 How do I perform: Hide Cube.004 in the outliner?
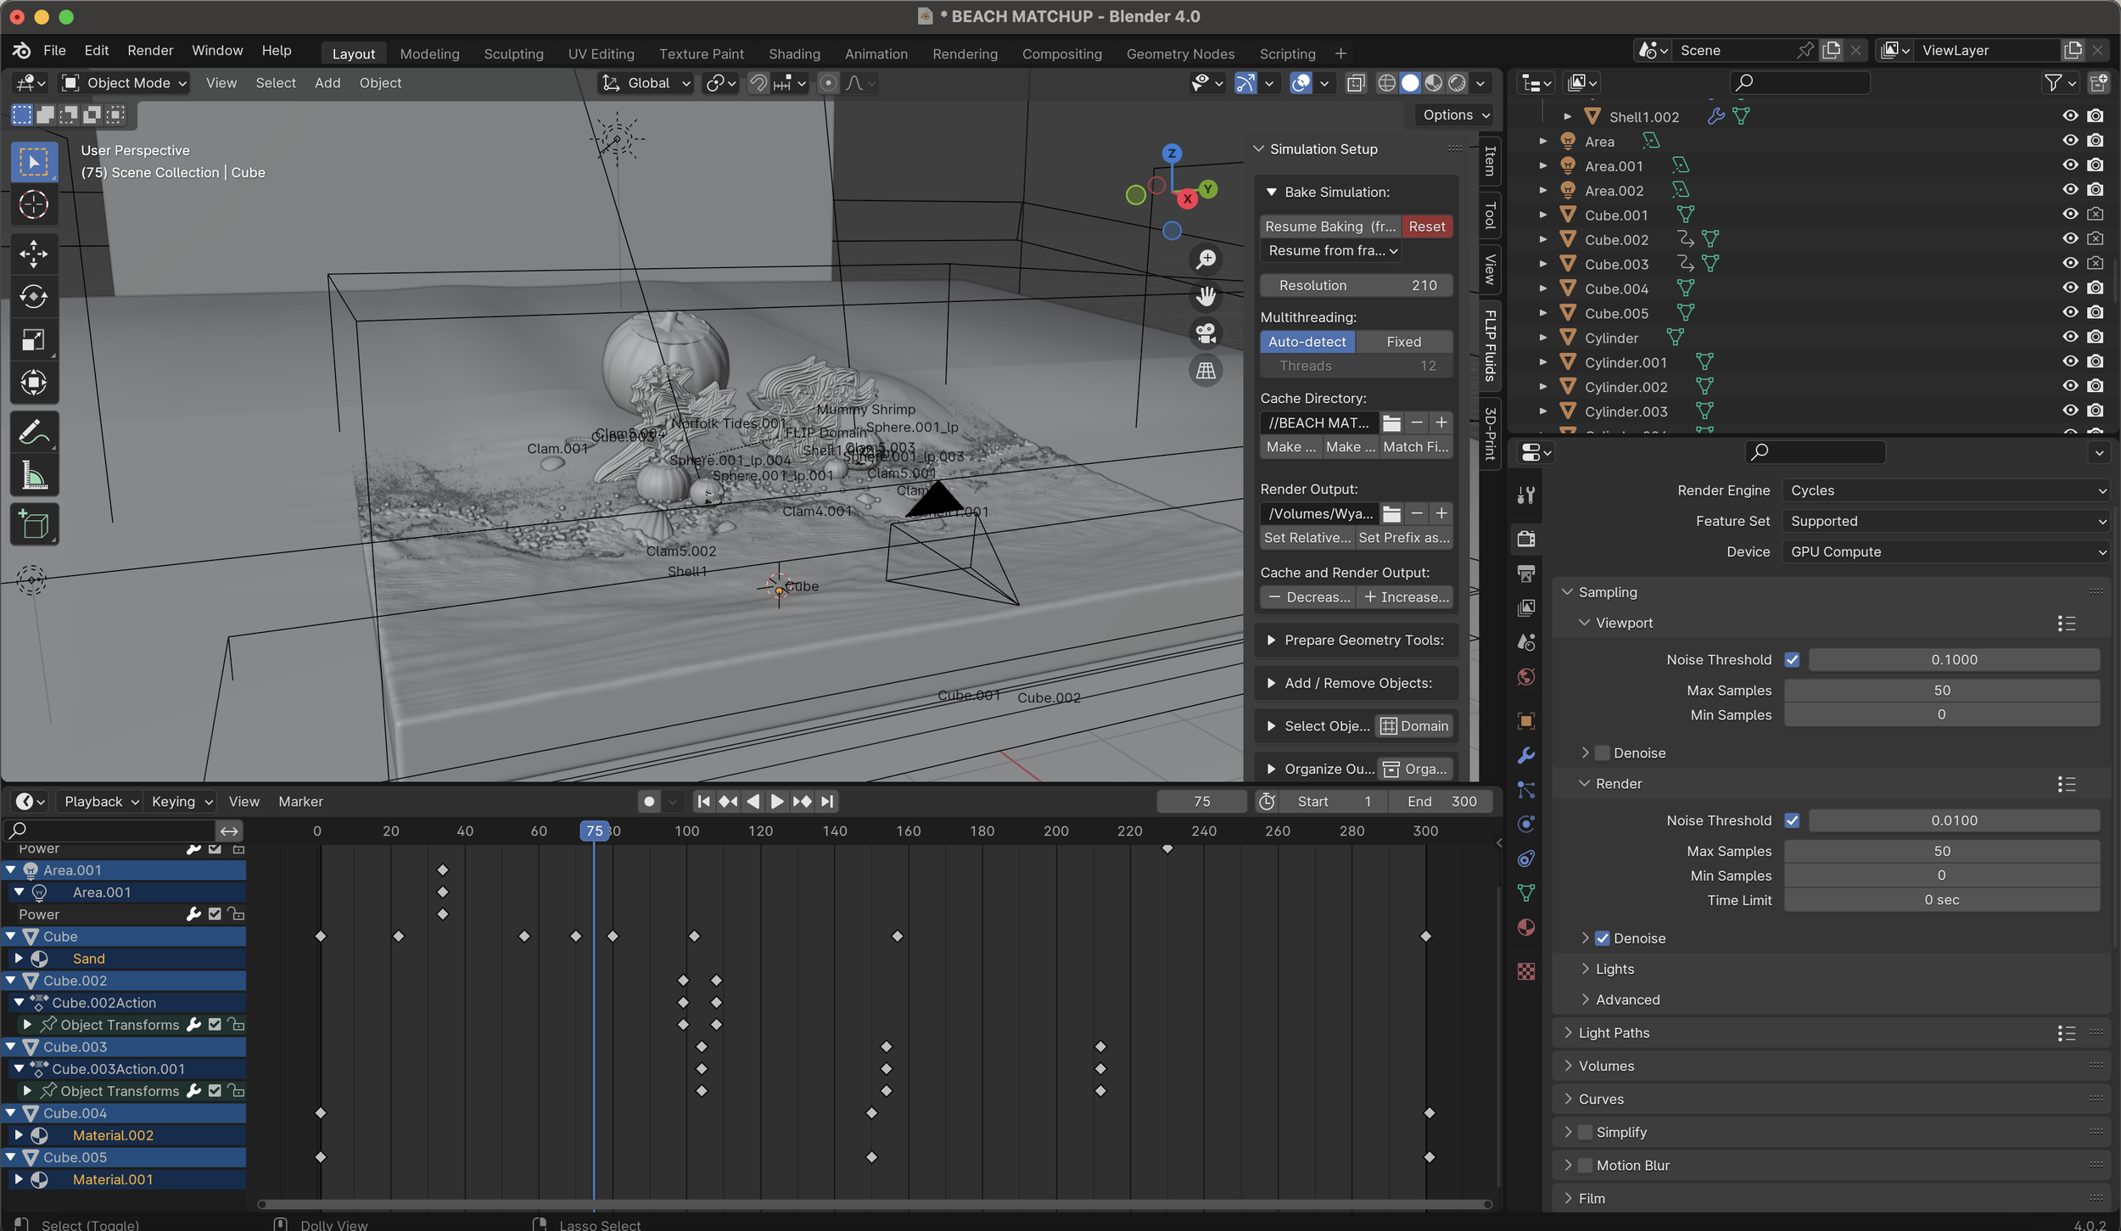(x=2070, y=288)
